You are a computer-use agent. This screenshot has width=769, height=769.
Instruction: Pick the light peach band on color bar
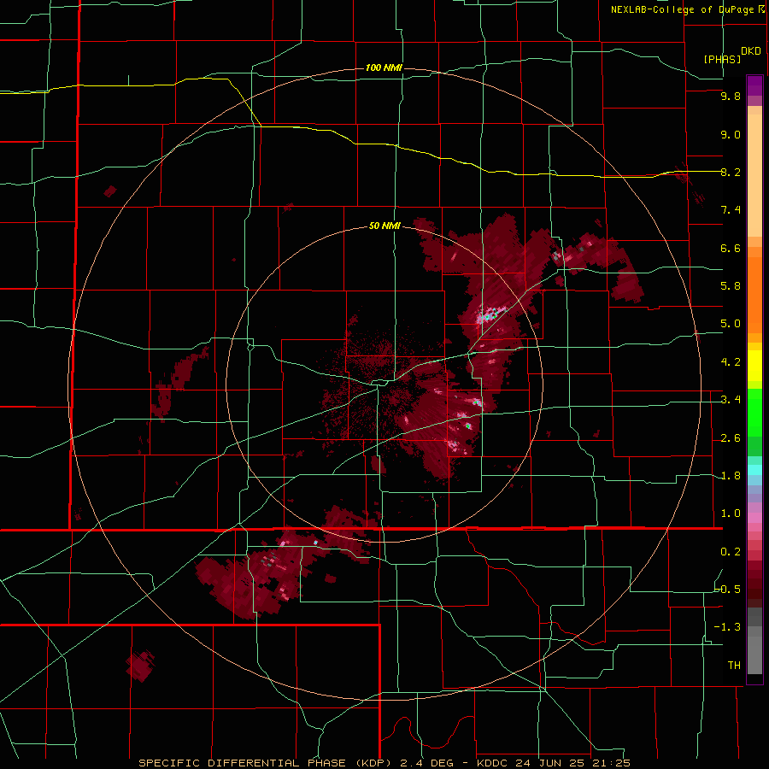[x=754, y=175]
